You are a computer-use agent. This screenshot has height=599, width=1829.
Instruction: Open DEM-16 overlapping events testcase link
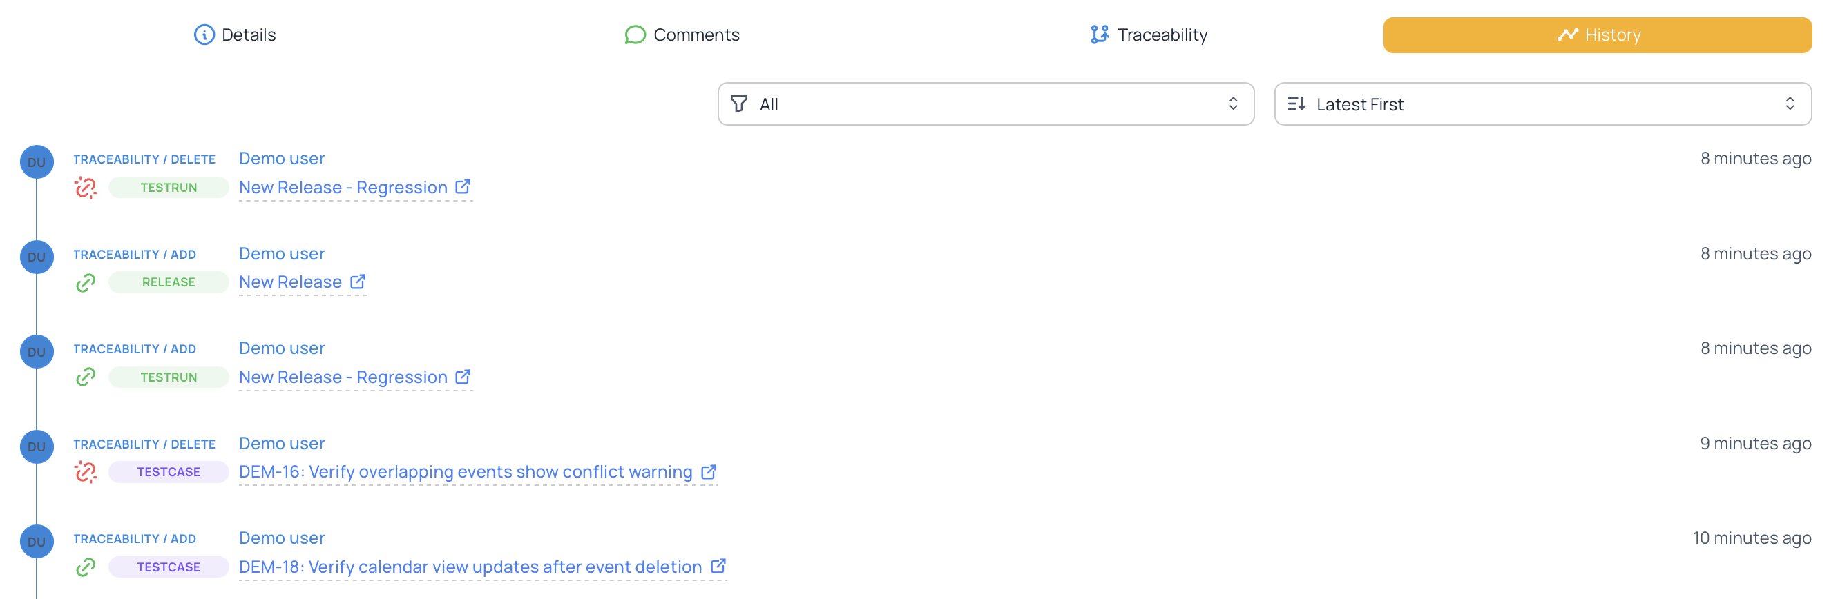pos(465,472)
